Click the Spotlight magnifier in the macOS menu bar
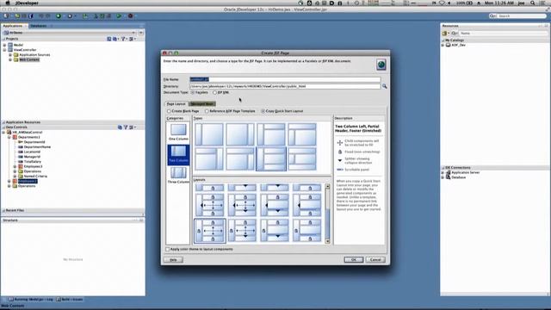Screen dimensions: 551x310 point(533,3)
